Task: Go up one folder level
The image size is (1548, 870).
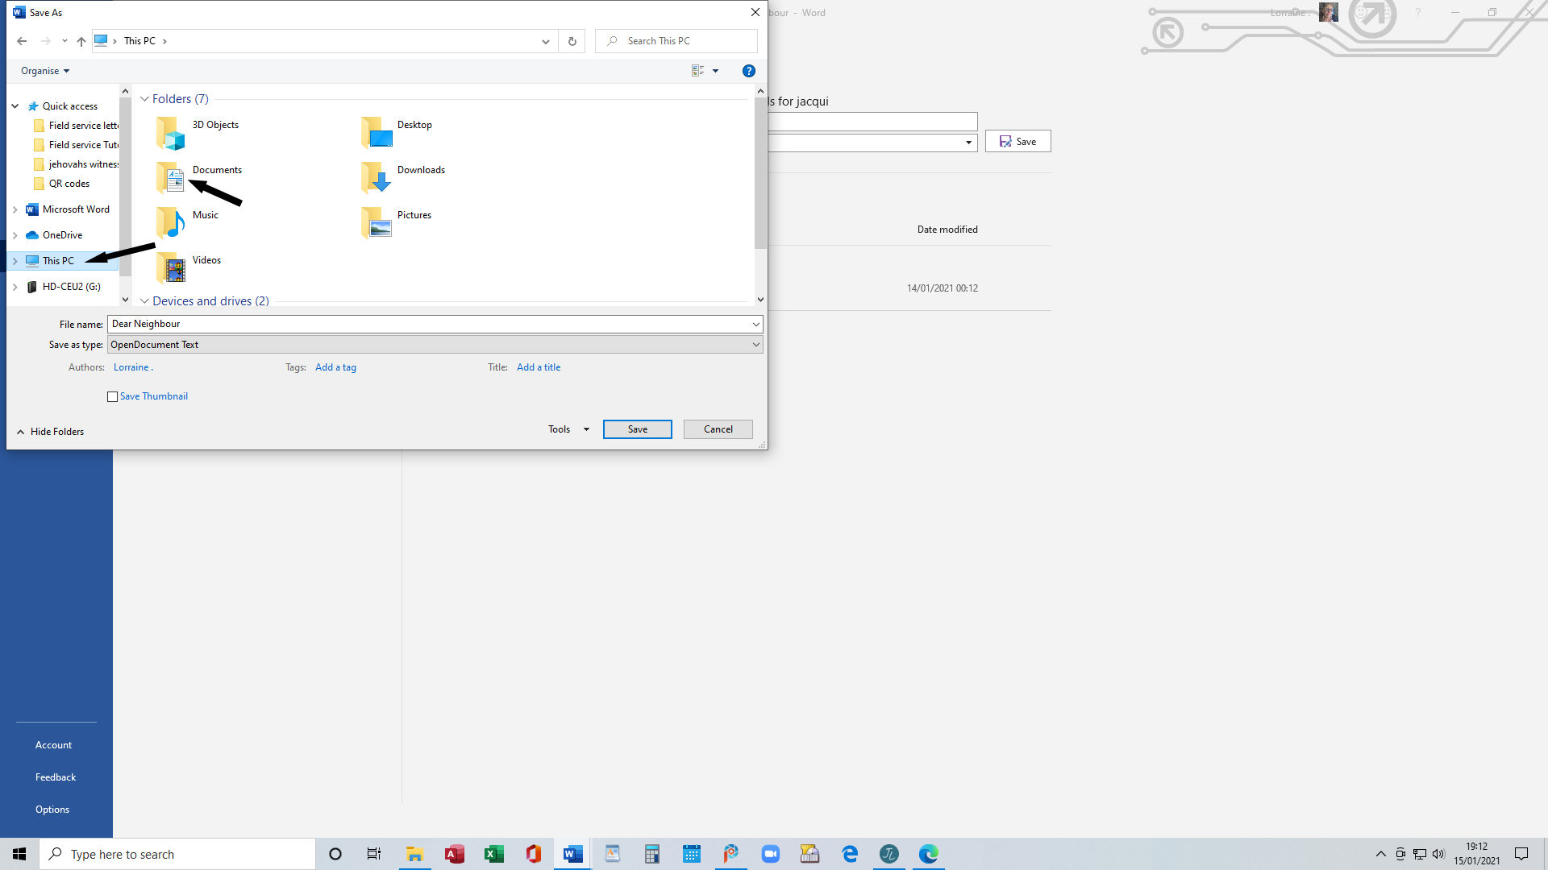Action: [81, 41]
